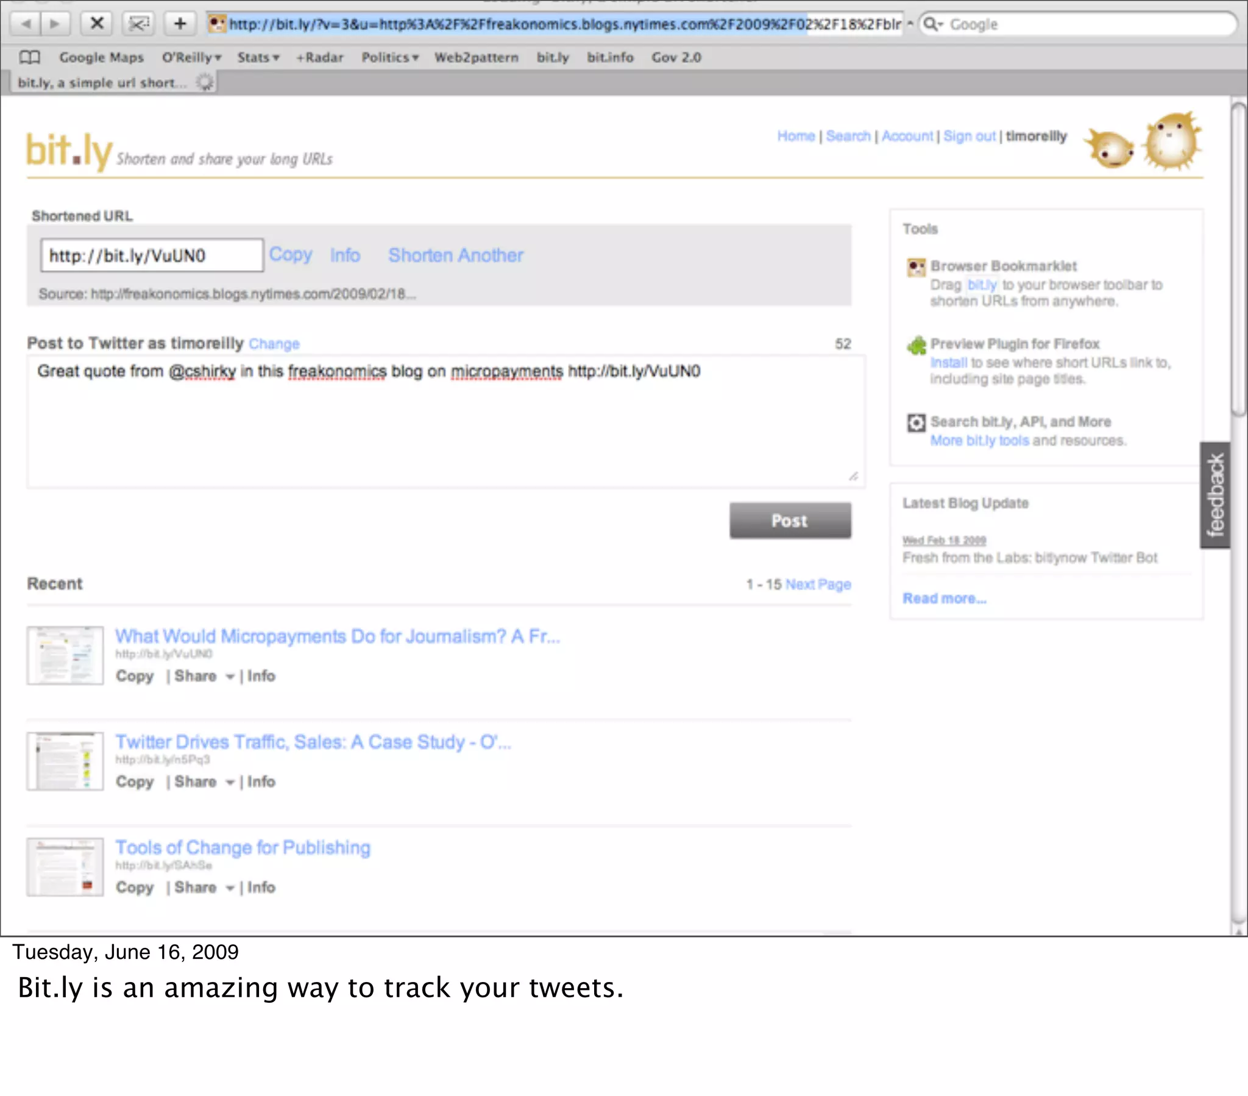Open thumbnail of Twitter Drives Traffic page

pos(65,761)
